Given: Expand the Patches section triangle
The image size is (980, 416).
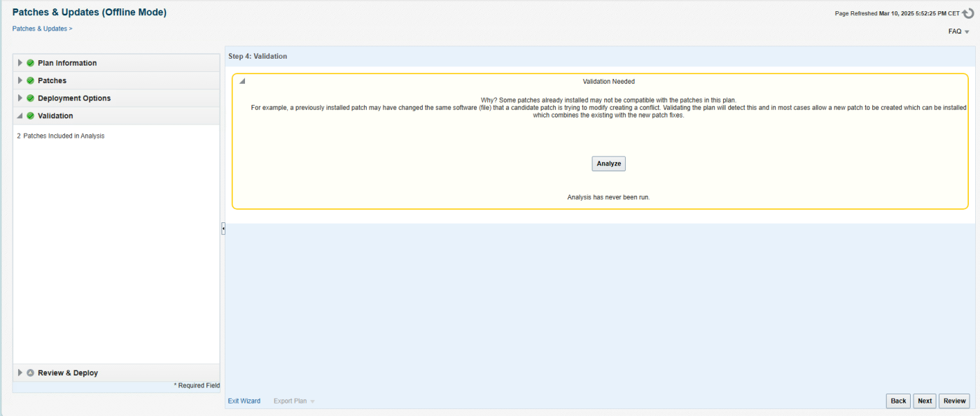Looking at the screenshot, I should (x=20, y=80).
